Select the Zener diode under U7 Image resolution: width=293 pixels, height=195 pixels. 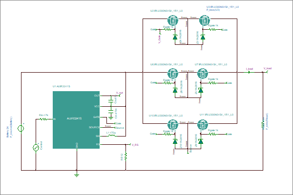pos(201,90)
